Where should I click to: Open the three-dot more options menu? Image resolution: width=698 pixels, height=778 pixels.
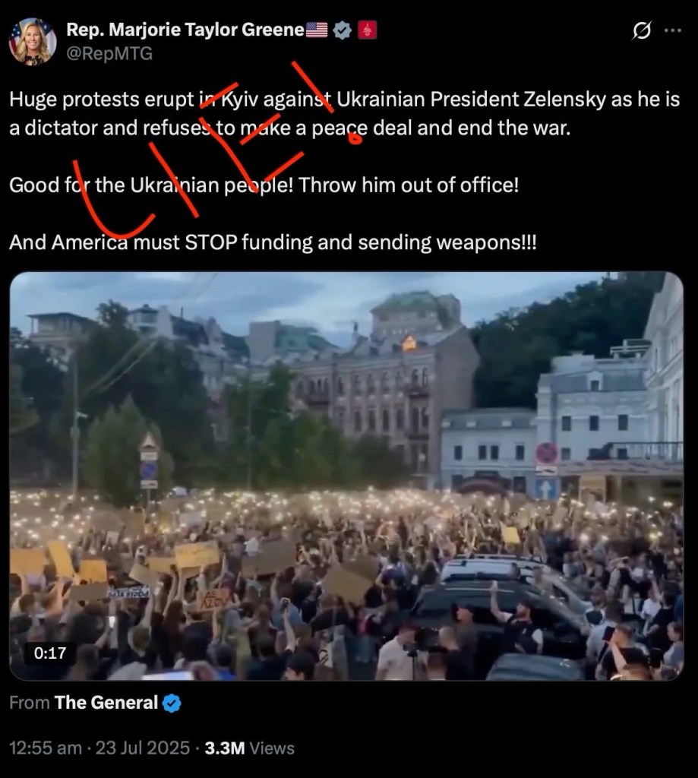click(673, 30)
